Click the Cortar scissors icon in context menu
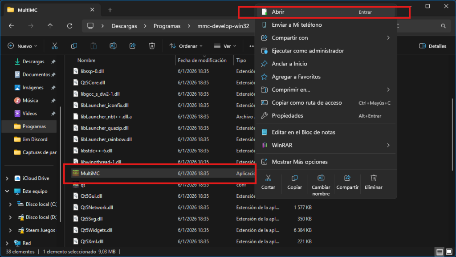The width and height of the screenshot is (456, 257). (268, 178)
